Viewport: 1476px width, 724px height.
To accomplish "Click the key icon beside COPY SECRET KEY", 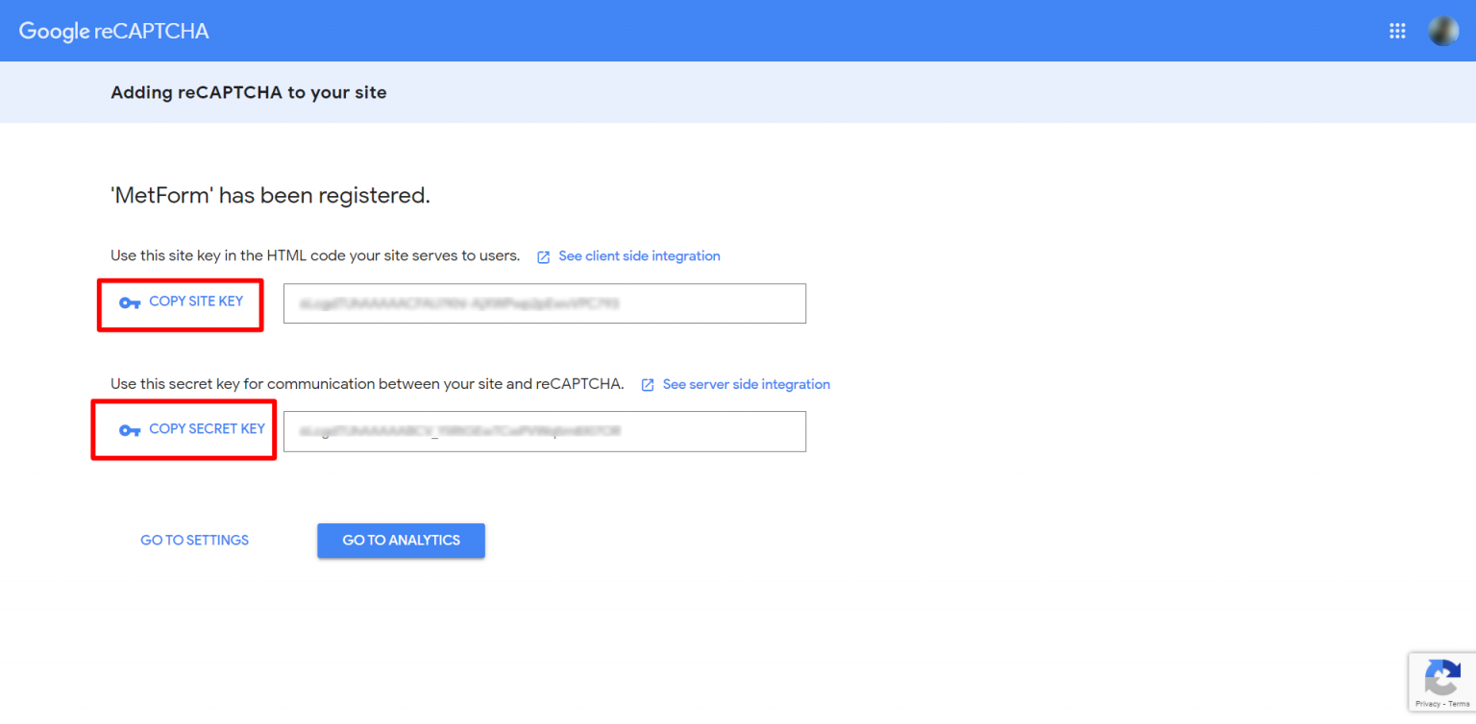I will (x=130, y=431).
